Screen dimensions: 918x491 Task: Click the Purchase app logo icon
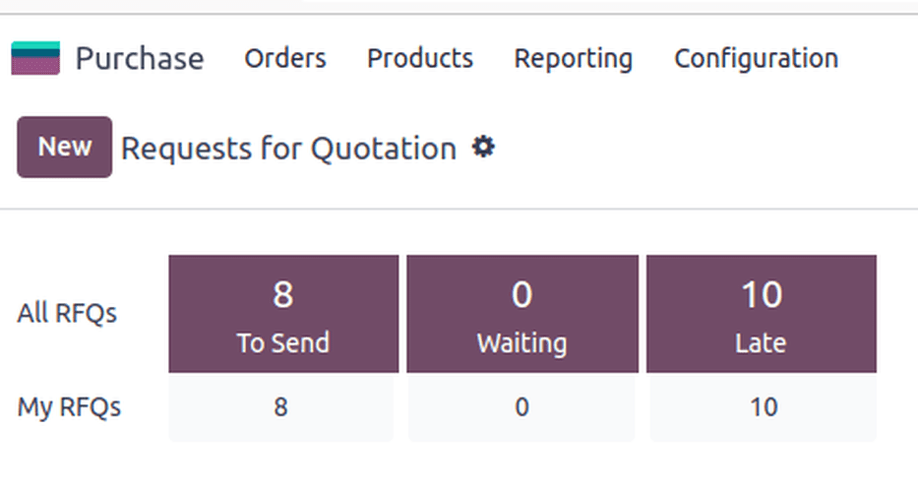pos(35,58)
